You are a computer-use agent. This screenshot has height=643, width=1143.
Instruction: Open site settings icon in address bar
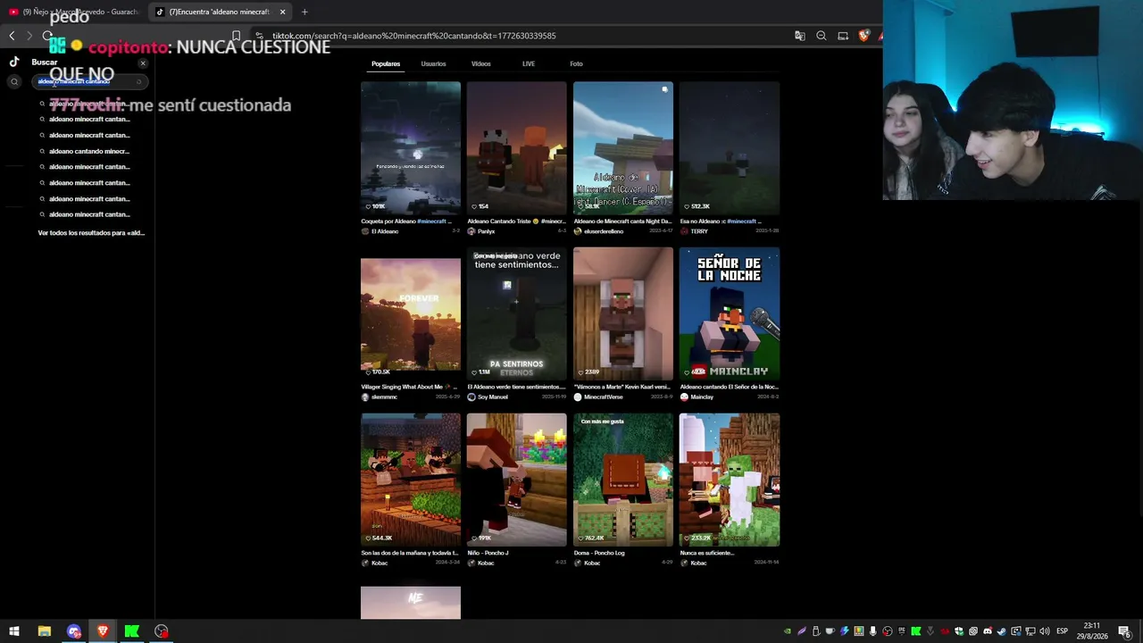click(x=259, y=36)
